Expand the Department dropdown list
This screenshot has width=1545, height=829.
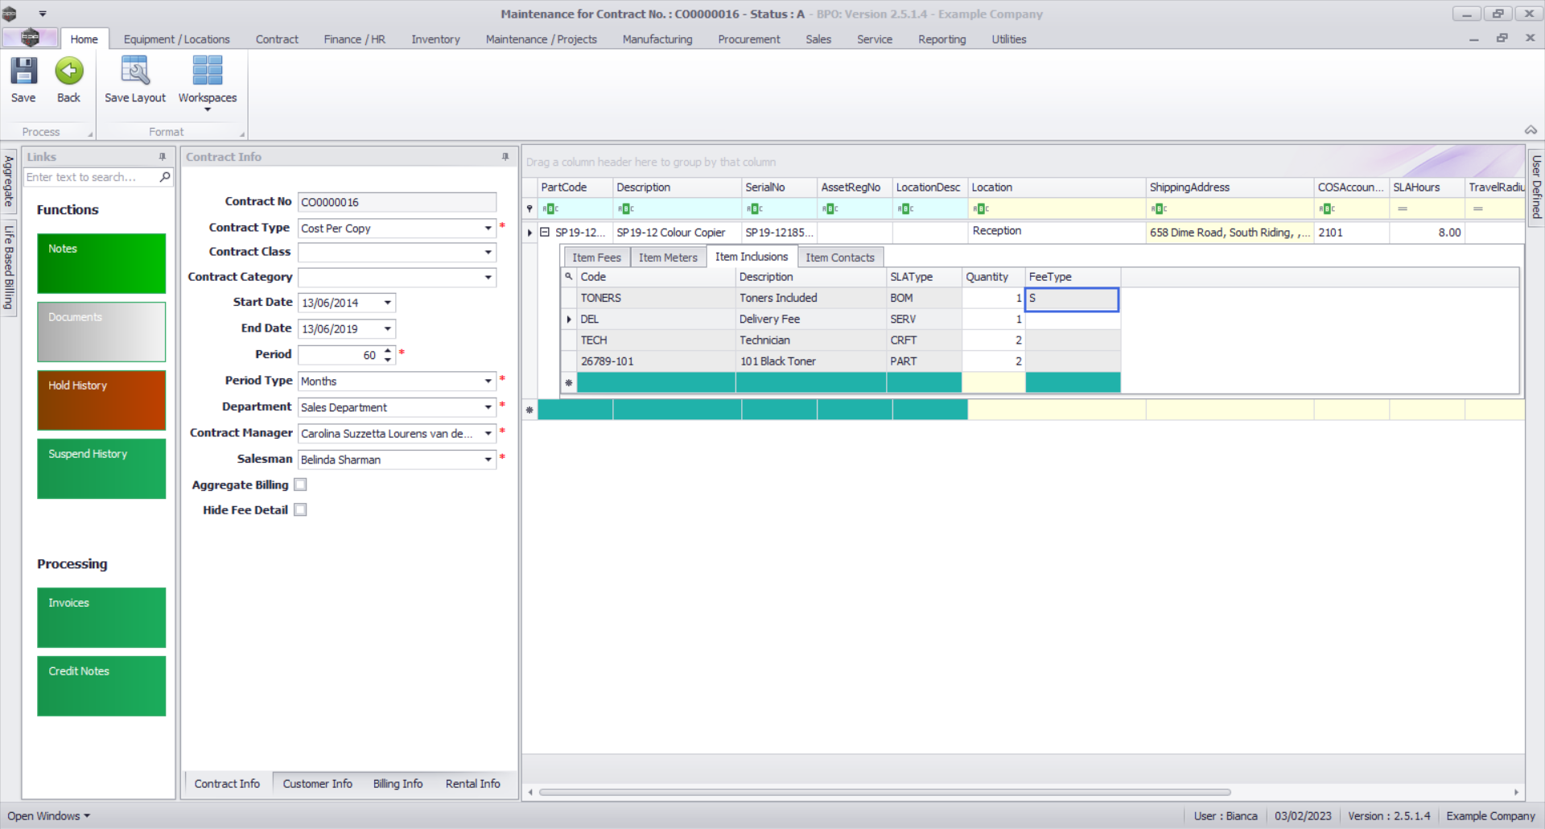tap(488, 407)
